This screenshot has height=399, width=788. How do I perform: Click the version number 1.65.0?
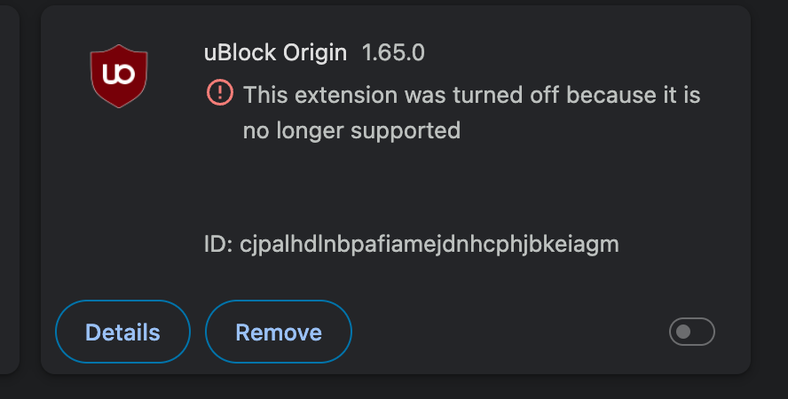393,52
